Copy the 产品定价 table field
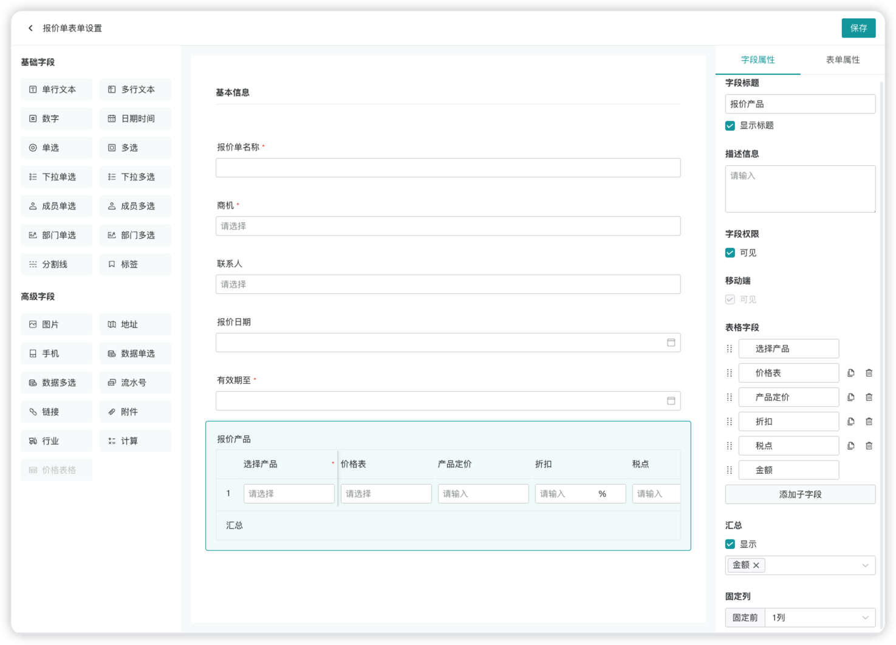This screenshot has width=896, height=645. click(850, 397)
